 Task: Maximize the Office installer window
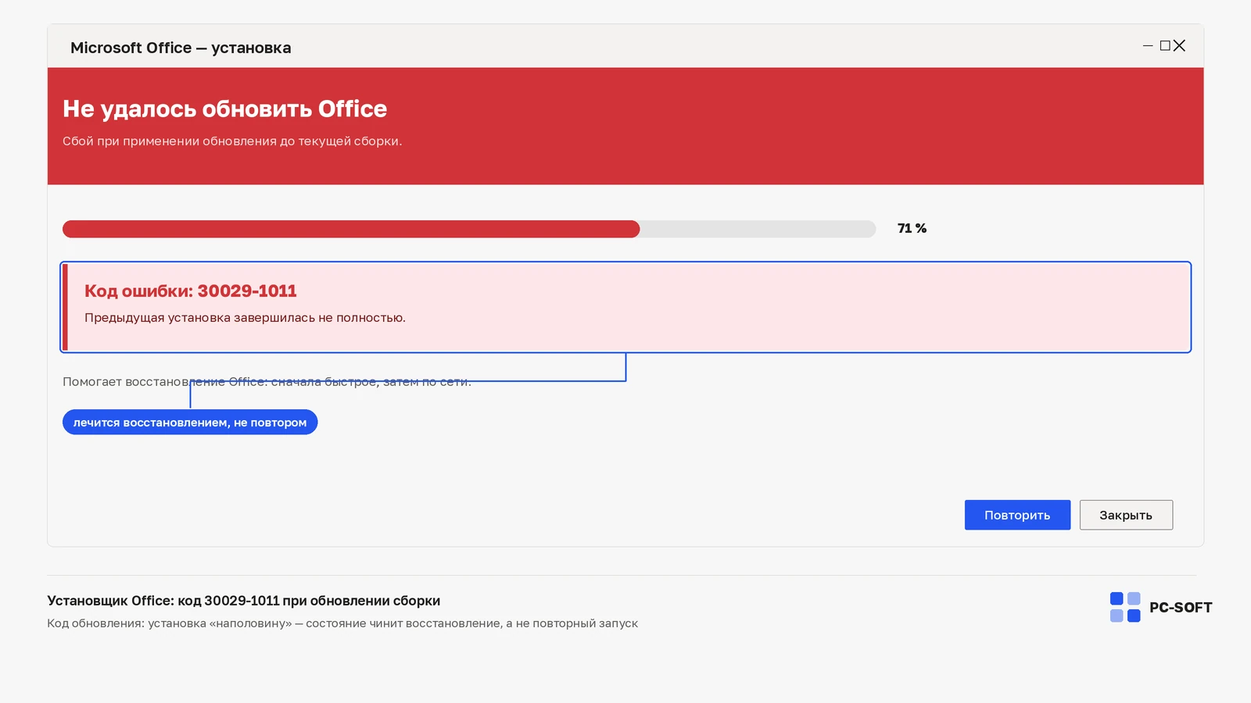[x=1165, y=46]
